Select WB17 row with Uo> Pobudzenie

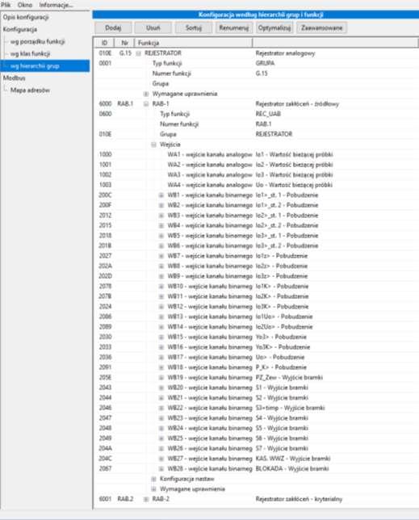[x=255, y=358]
